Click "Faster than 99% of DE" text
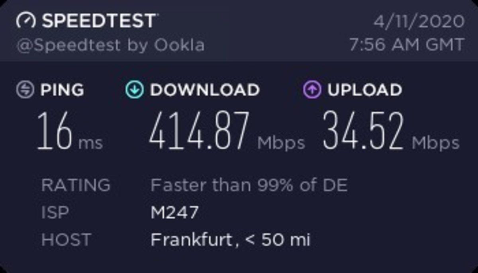478x273 pixels. 249,185
